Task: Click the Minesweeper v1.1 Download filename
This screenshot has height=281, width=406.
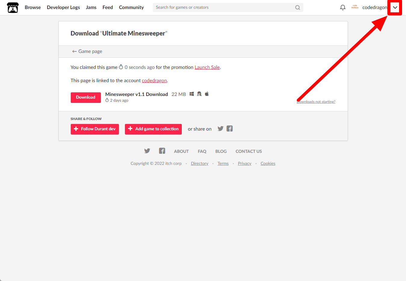Action: [137, 94]
